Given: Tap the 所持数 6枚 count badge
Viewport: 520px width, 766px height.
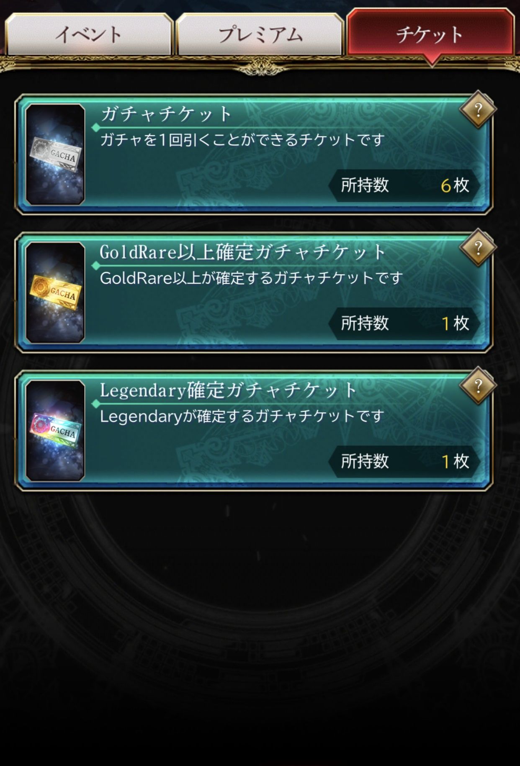Looking at the screenshot, I should pyautogui.click(x=404, y=185).
